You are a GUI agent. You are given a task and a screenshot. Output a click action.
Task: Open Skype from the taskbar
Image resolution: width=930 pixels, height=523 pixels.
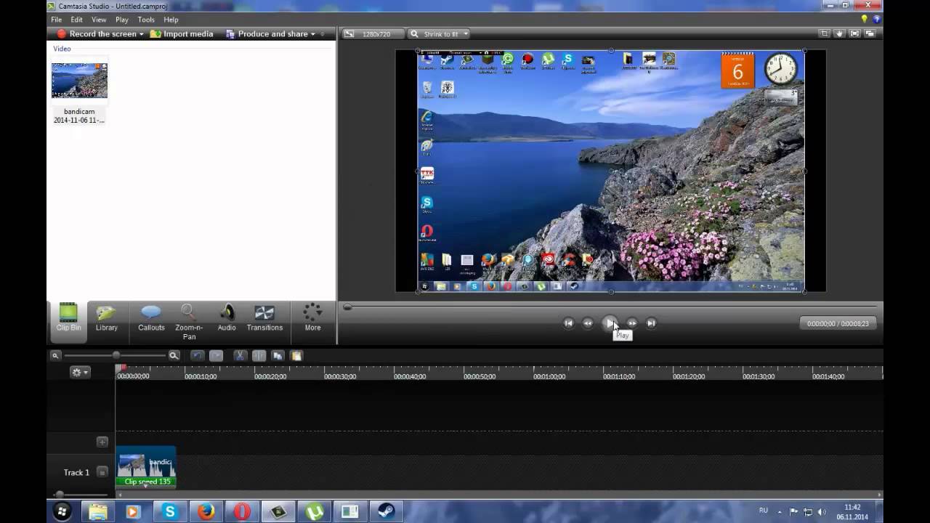(x=170, y=512)
